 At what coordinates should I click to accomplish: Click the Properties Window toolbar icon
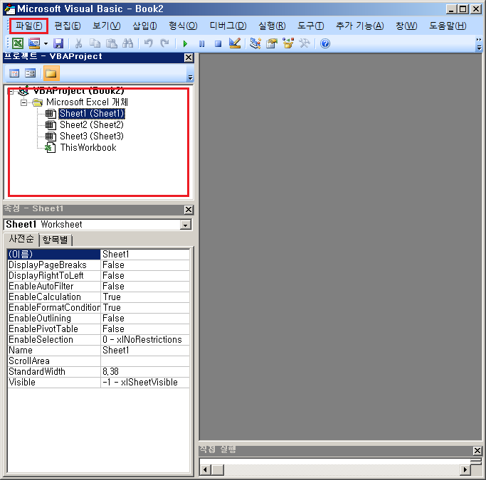(x=272, y=43)
